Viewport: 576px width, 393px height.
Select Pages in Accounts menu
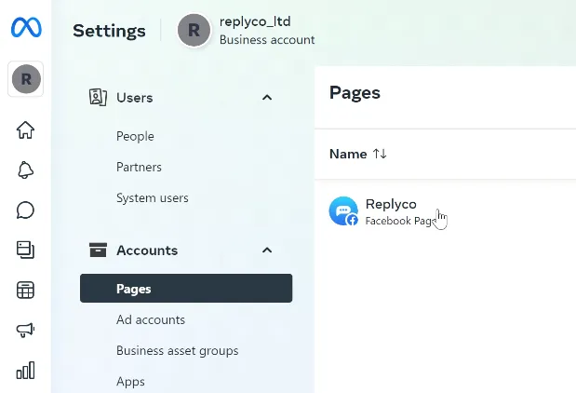pyautogui.click(x=186, y=288)
